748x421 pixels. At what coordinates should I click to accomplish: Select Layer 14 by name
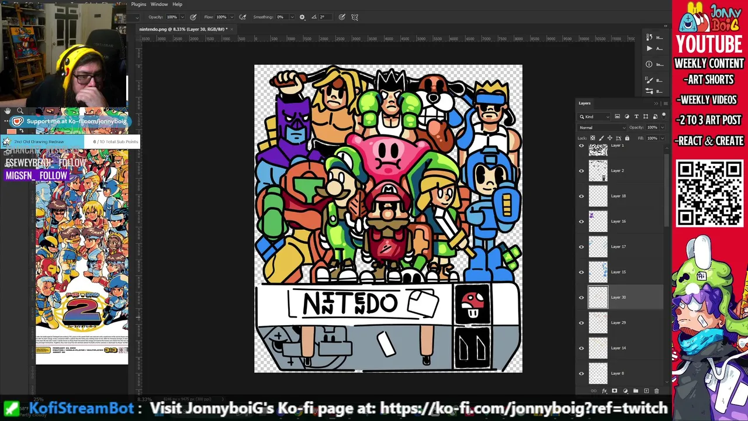[618, 348]
